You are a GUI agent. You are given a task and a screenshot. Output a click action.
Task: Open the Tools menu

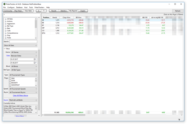tap(31, 7)
